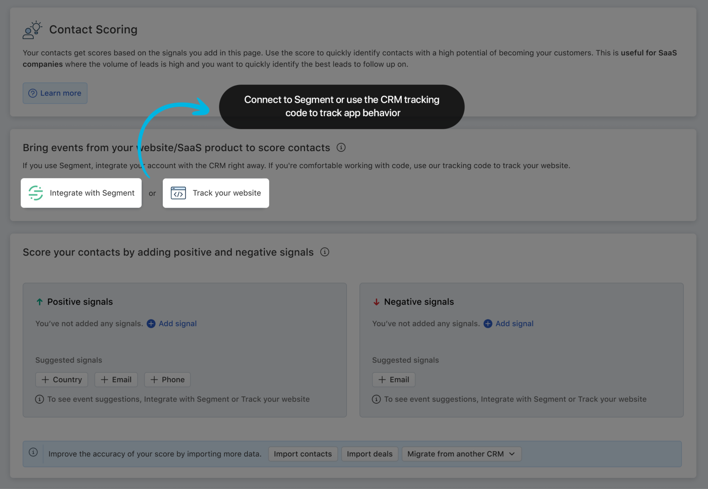Click the info icon next to Bring events heading
The image size is (708, 489).
pos(341,148)
